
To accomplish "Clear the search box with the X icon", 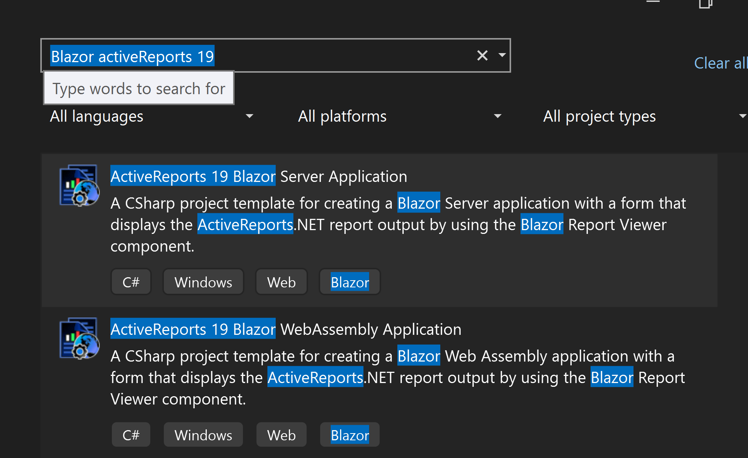I will tap(482, 55).
